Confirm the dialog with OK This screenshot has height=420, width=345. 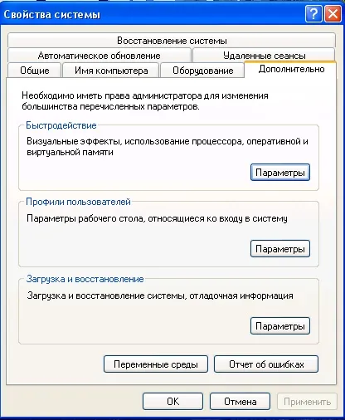coord(172,402)
